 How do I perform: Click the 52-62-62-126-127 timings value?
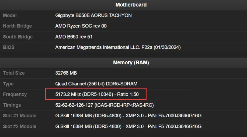point(104,105)
